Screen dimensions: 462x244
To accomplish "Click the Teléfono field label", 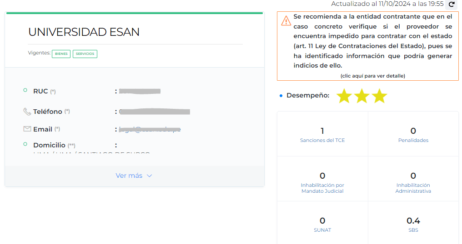I will [47, 112].
